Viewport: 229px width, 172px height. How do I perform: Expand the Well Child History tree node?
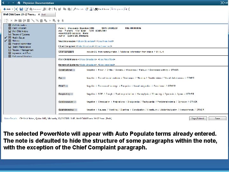coord(10,31)
